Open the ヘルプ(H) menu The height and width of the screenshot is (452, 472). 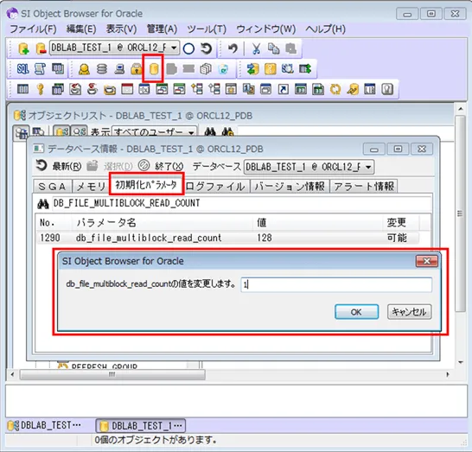325,29
